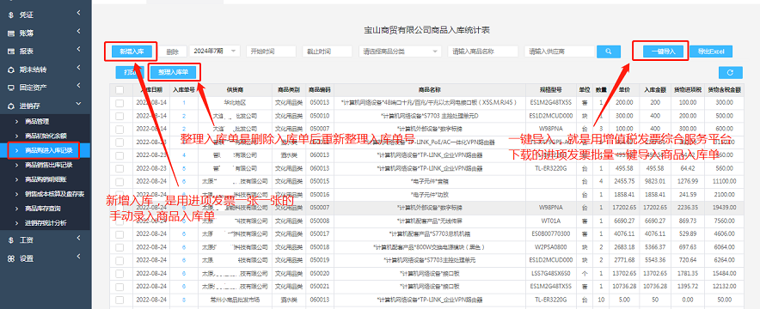Click cell with model ES1M2G48TX5S in first row

point(550,103)
